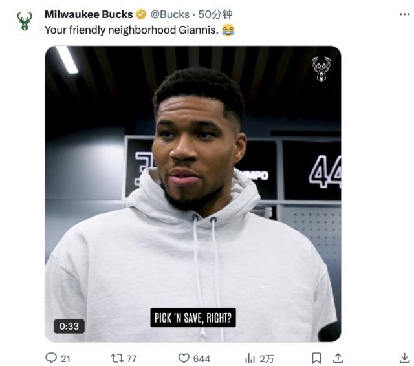Screen dimensions: 414x366
Task: Click the 644 likes count
Action: click(x=202, y=358)
